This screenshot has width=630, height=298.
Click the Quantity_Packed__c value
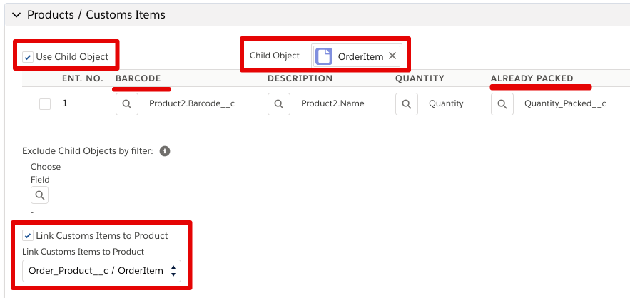[565, 103]
